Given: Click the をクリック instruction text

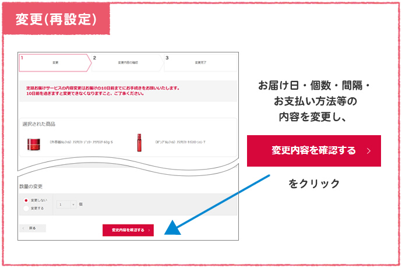Looking at the screenshot, I should [314, 184].
